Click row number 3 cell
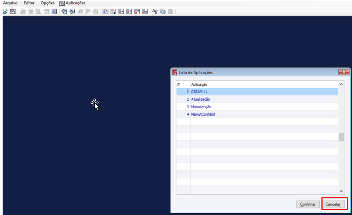The image size is (352, 215). 183,106
